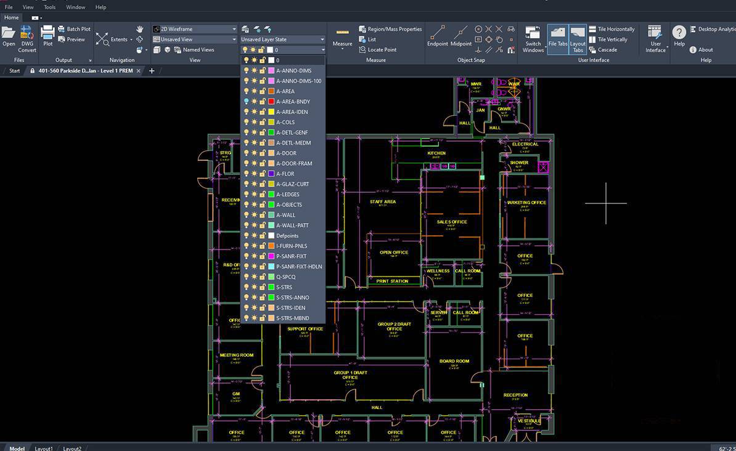Click the Batch Plot button
This screenshot has height=451, width=736.
tap(78, 29)
